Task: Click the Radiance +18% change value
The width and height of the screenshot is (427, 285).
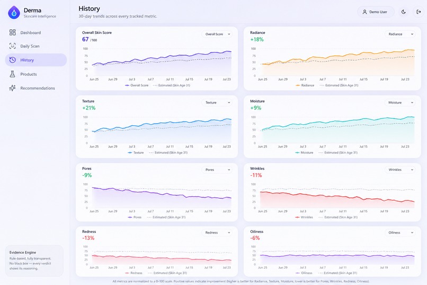Action: 257,40
